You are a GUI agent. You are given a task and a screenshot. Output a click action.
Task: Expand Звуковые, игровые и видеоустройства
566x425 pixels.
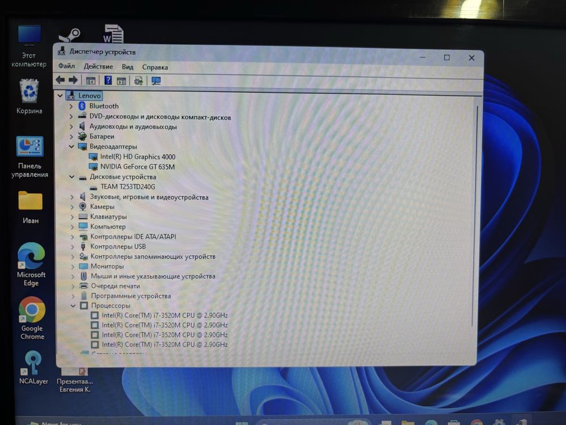click(x=72, y=197)
